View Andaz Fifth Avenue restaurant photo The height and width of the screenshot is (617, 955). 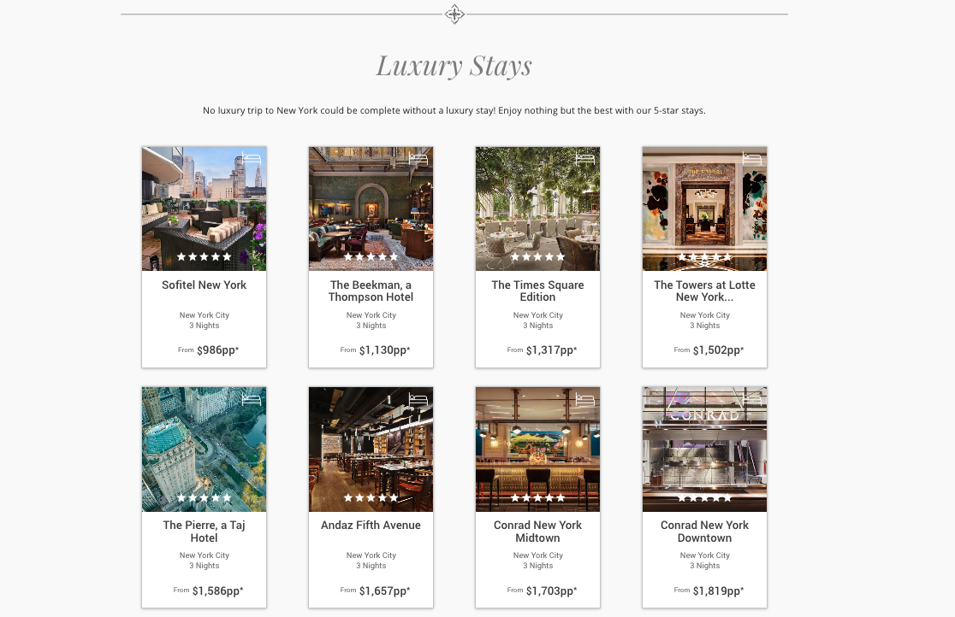click(371, 449)
